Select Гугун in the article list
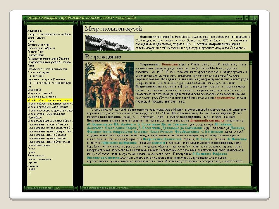279x209 pixels. pyautogui.click(x=31, y=65)
